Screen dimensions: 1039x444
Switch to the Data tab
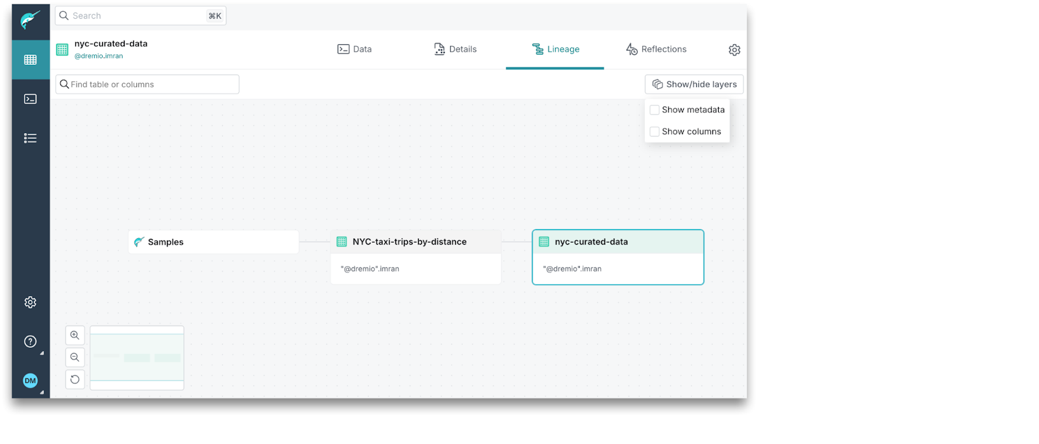click(355, 49)
